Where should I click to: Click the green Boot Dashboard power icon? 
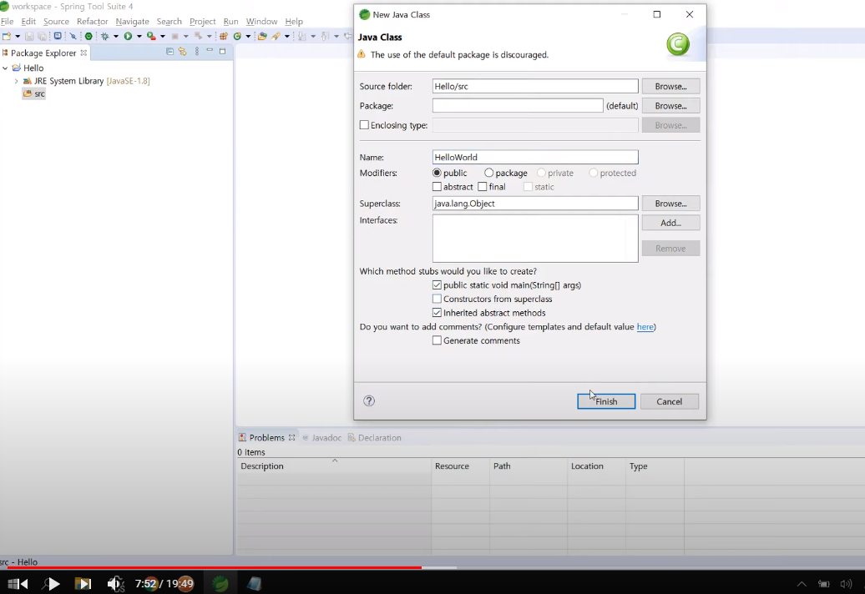(89, 37)
